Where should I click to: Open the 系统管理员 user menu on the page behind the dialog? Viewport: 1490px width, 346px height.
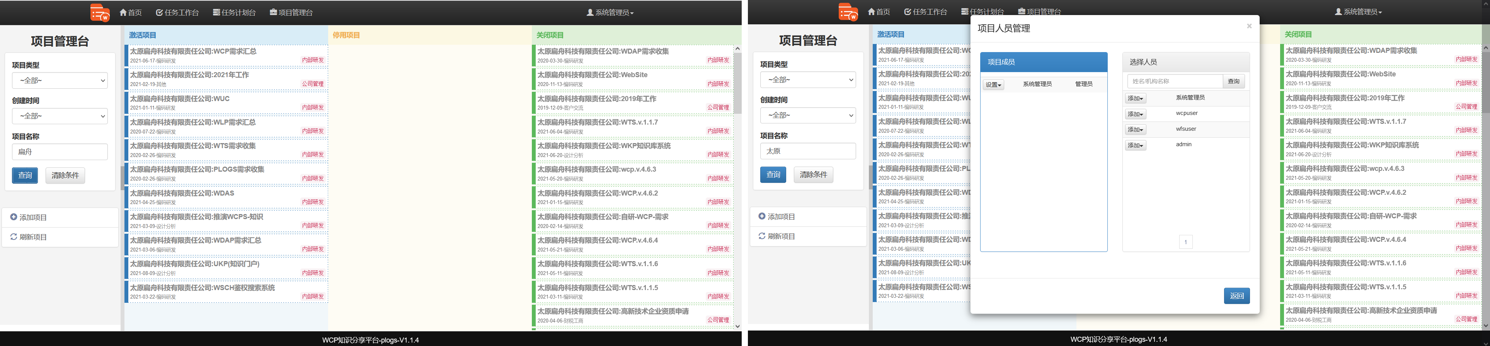tap(1358, 12)
